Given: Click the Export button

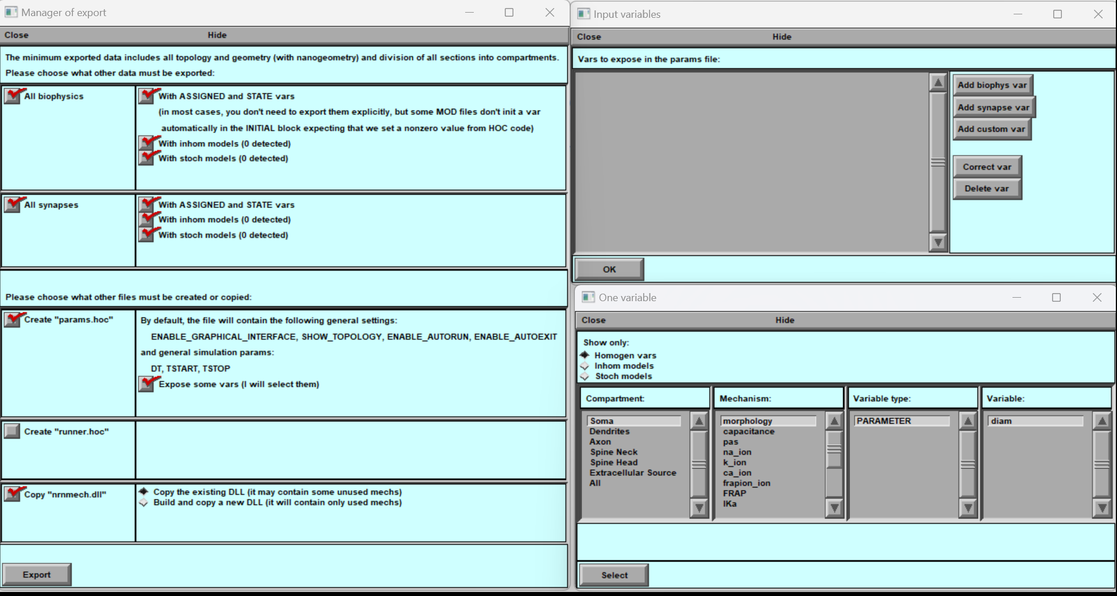Looking at the screenshot, I should 37,574.
